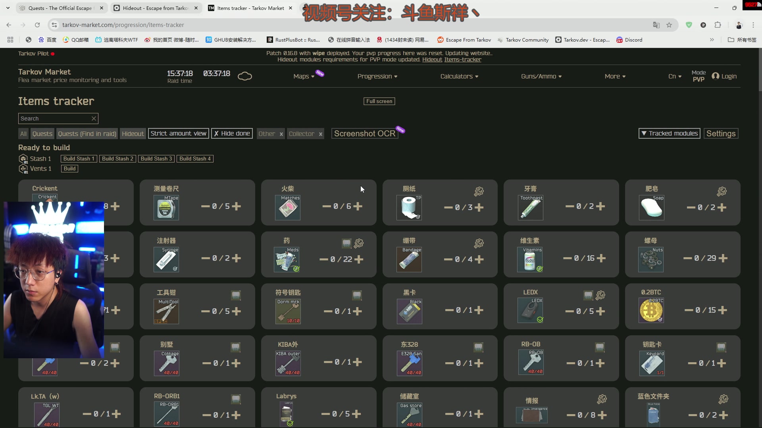Open the More dropdown menu

pyautogui.click(x=615, y=76)
